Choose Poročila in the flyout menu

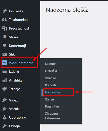(51, 85)
